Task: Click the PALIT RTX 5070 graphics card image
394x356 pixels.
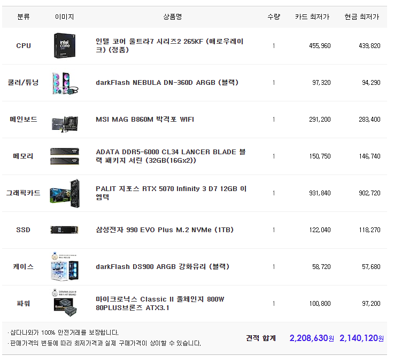Action: pyautogui.click(x=65, y=193)
